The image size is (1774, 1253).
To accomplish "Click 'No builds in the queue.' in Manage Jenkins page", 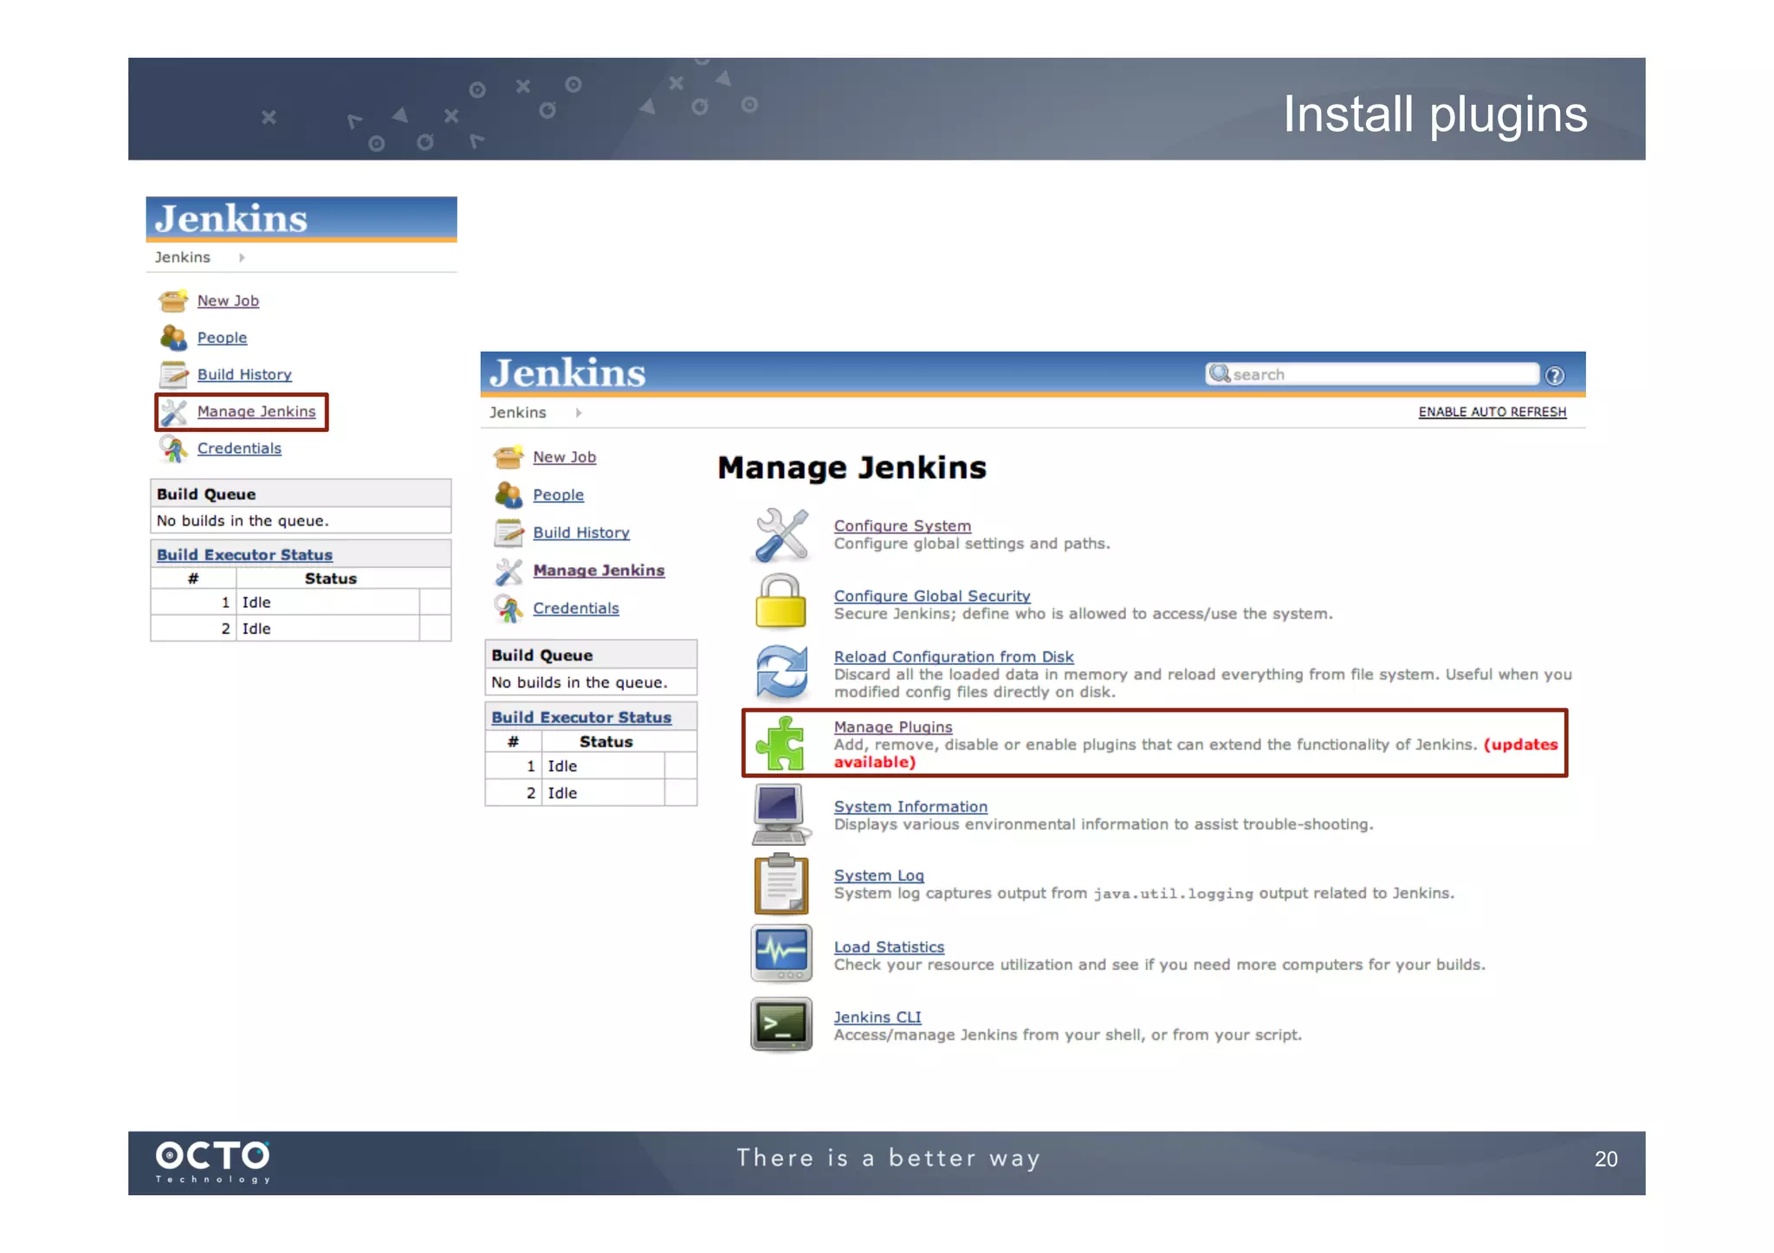I will coord(579,682).
